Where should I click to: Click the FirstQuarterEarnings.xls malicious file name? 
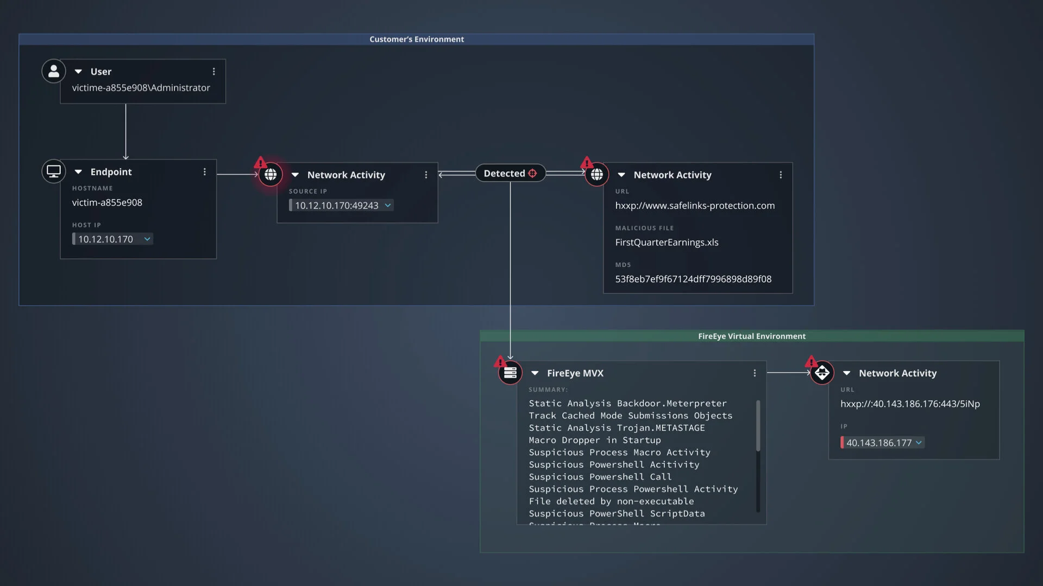pyautogui.click(x=667, y=243)
